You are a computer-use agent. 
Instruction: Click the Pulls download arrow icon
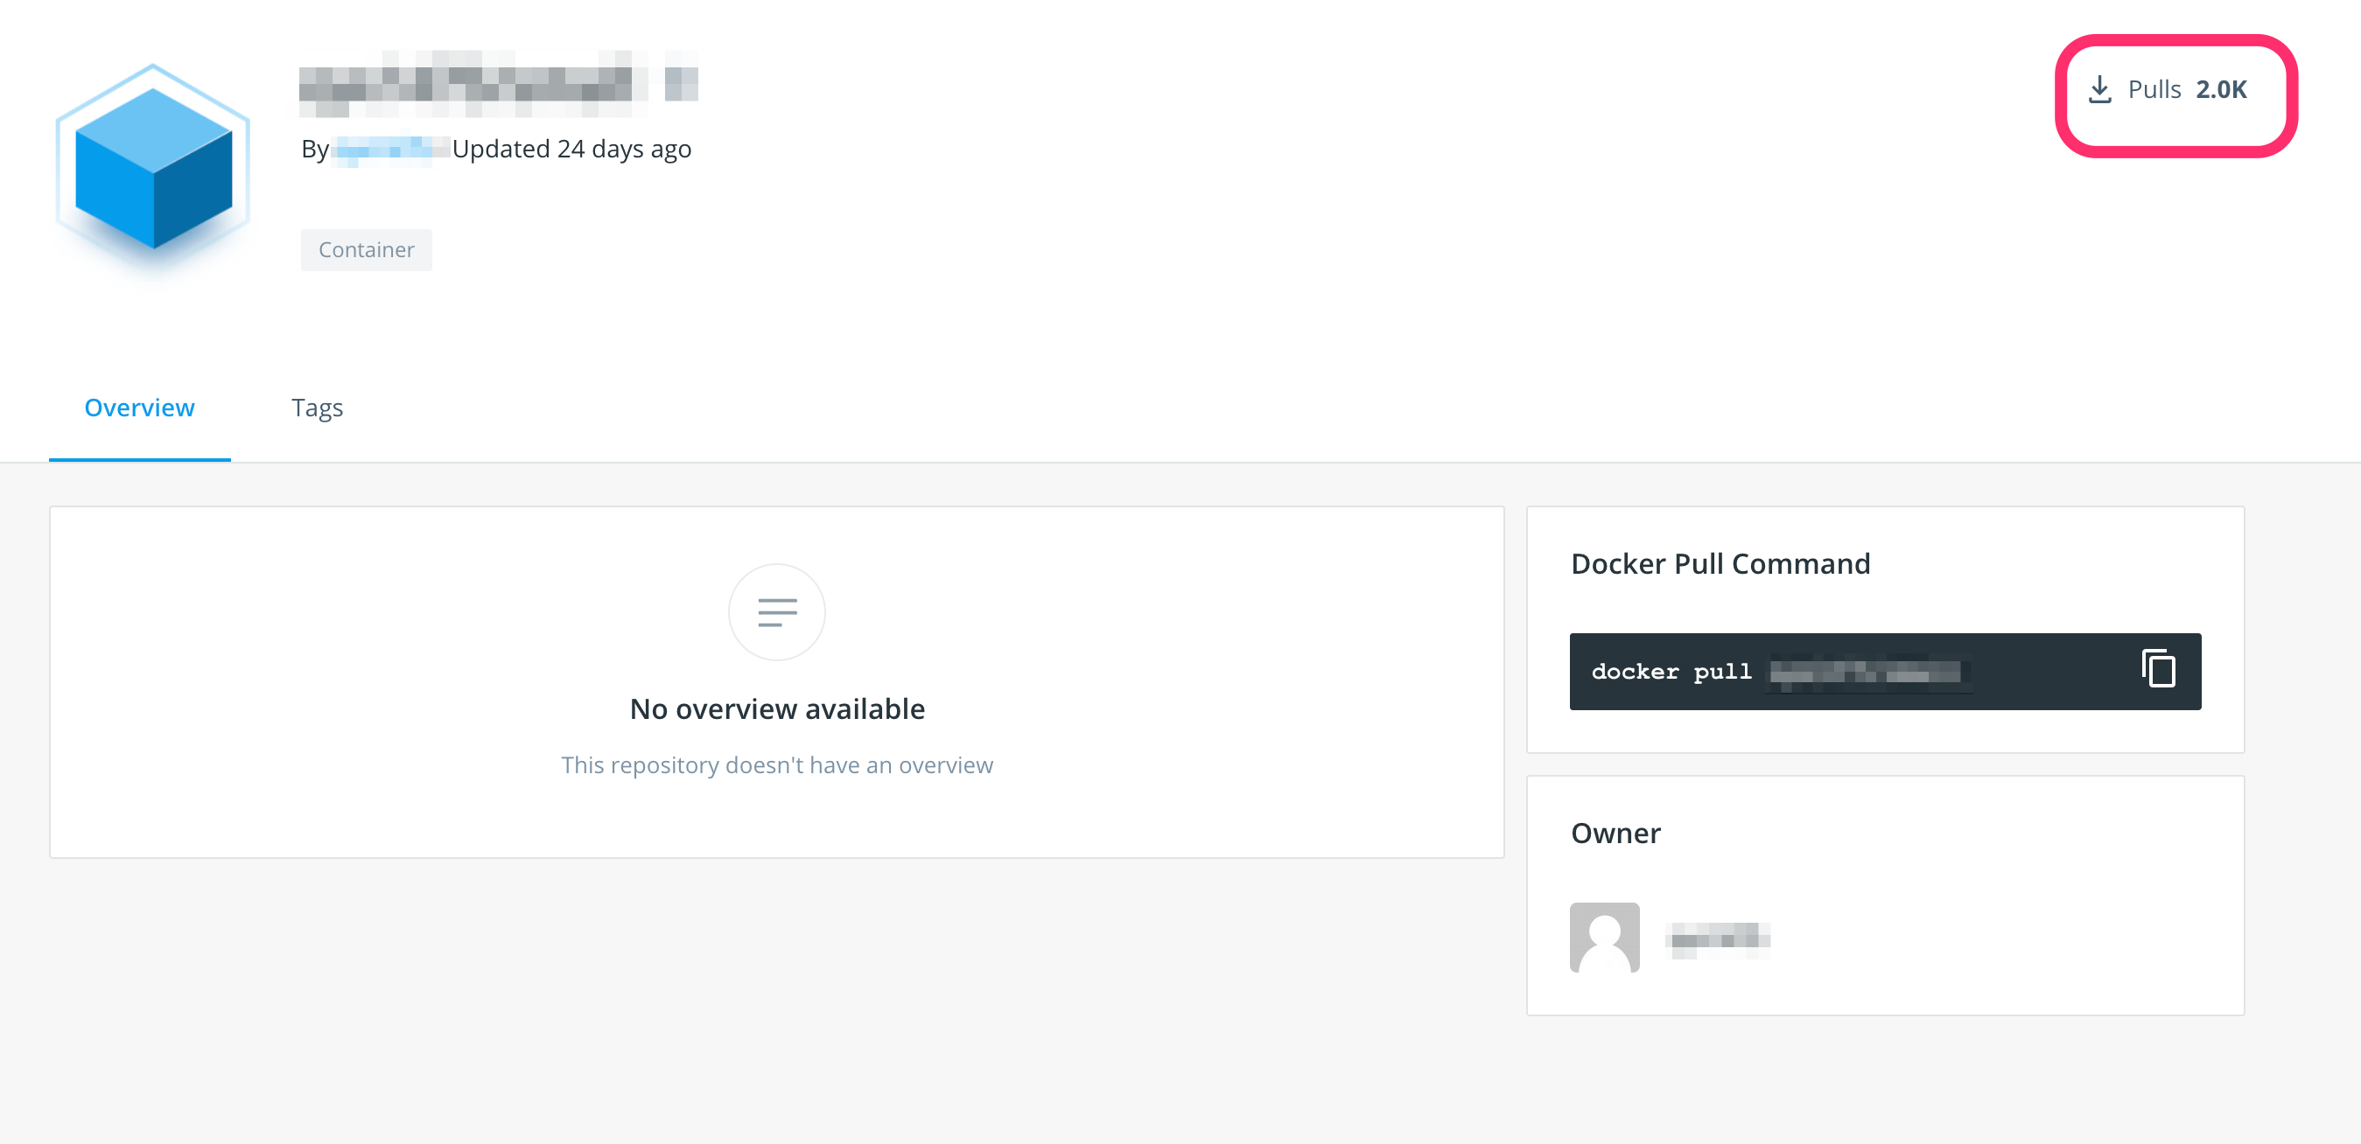point(2098,90)
